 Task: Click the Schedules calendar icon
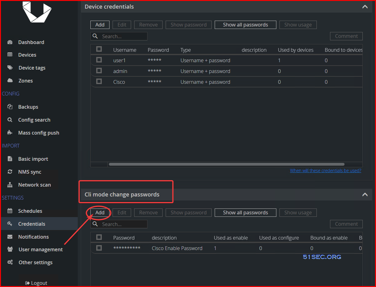click(x=10, y=211)
